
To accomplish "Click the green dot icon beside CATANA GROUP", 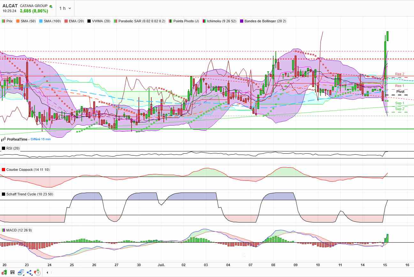I will [x=51, y=6].
